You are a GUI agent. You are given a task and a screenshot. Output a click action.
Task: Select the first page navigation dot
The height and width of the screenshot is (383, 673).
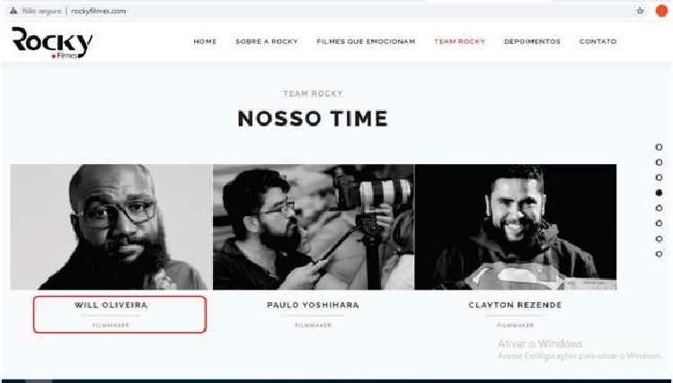[x=659, y=147]
